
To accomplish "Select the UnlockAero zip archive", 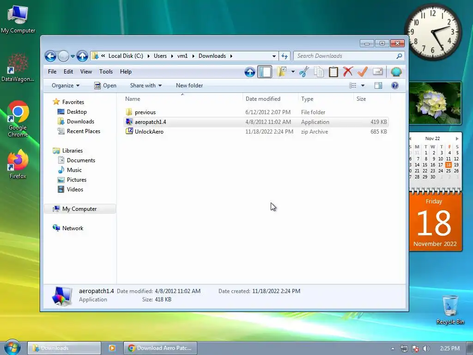I will coord(256,132).
